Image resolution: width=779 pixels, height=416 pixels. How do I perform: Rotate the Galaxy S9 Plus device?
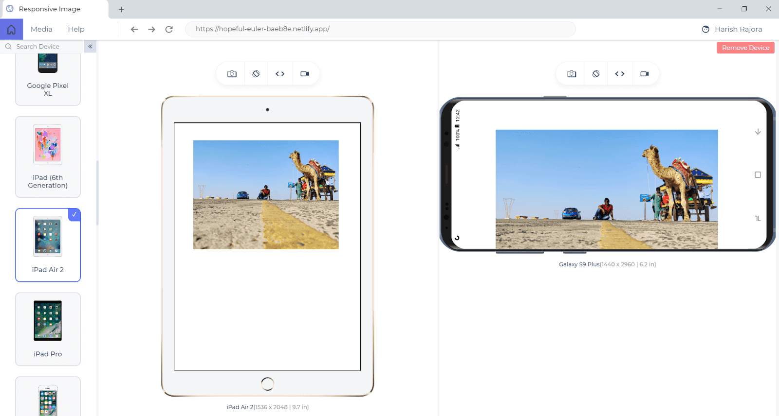click(x=596, y=74)
